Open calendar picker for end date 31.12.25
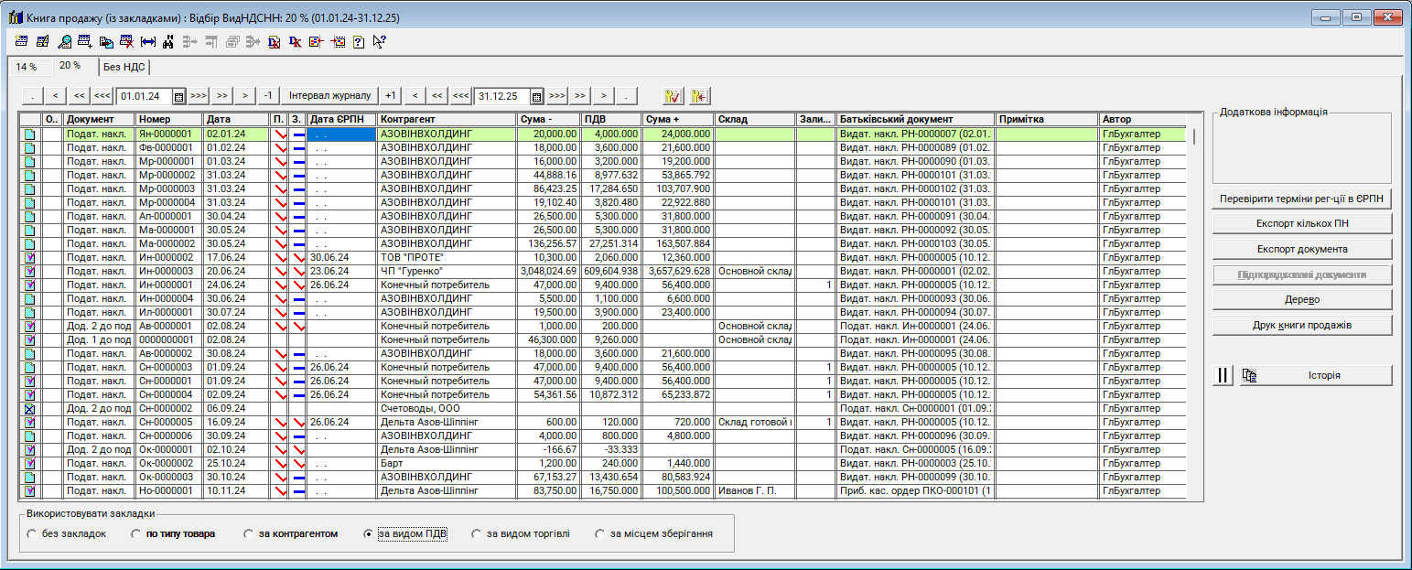This screenshot has width=1412, height=570. point(537,96)
